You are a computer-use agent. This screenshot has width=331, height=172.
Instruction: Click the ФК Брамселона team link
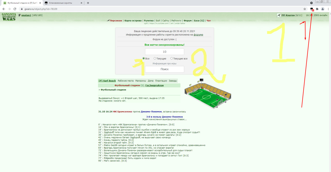pyautogui.click(x=122, y=112)
